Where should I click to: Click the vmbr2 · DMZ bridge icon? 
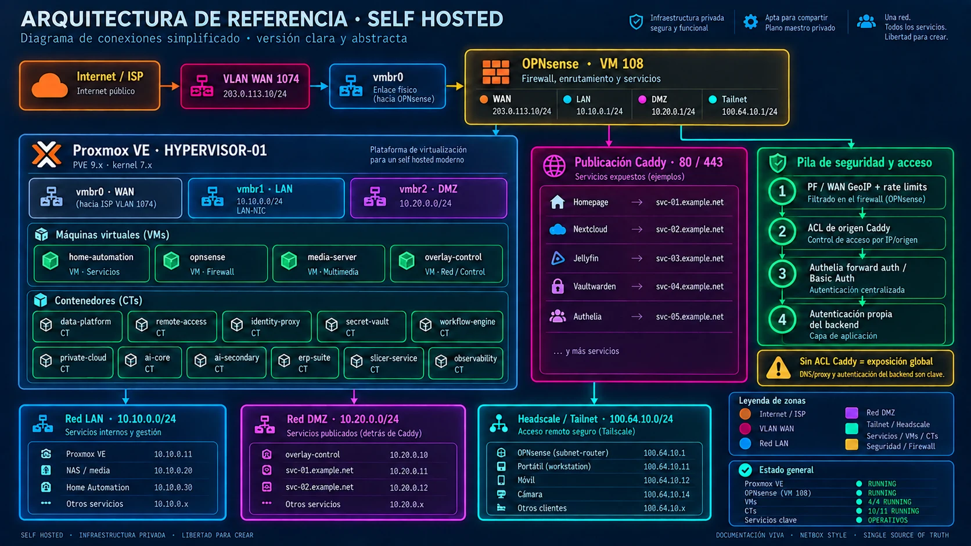click(375, 197)
